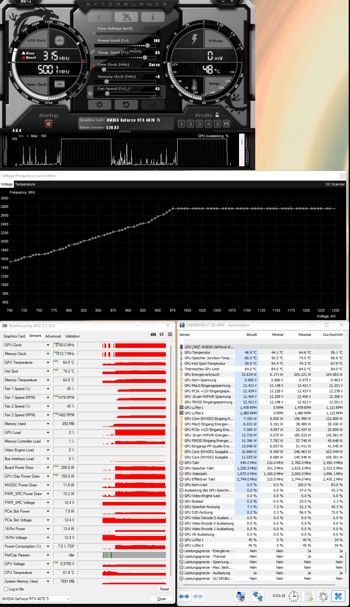Select Afterburner profile slot 3

pyautogui.click(x=200, y=124)
